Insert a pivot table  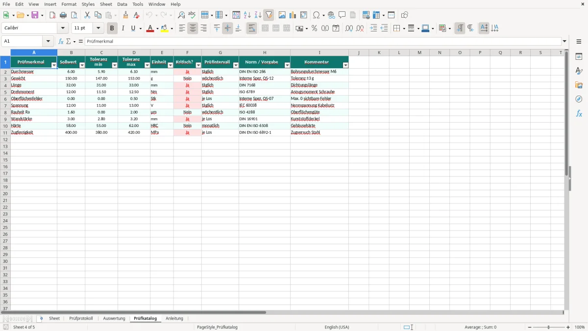click(304, 15)
